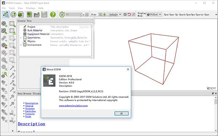The height and width of the screenshot is (136, 218).
Task: Follow the Particles link in Data Browser
Action: (x=31, y=111)
